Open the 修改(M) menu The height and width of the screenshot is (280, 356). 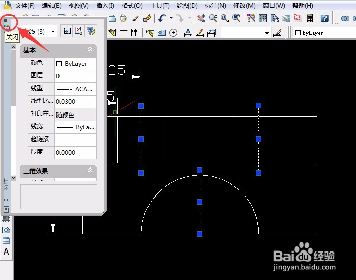tap(244, 5)
